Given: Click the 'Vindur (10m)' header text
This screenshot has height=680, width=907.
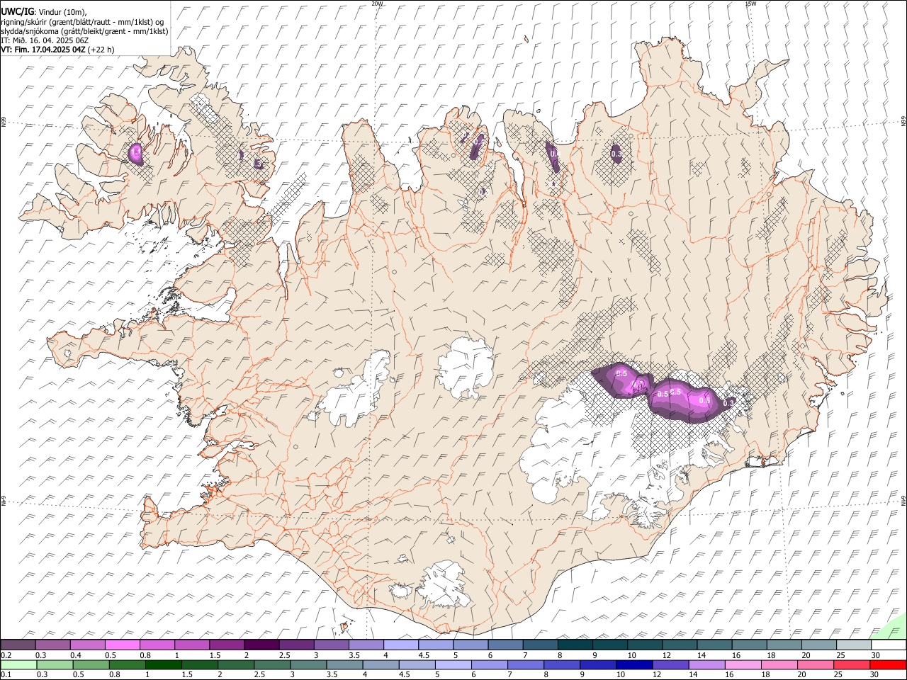Looking at the screenshot, I should 62,12.
